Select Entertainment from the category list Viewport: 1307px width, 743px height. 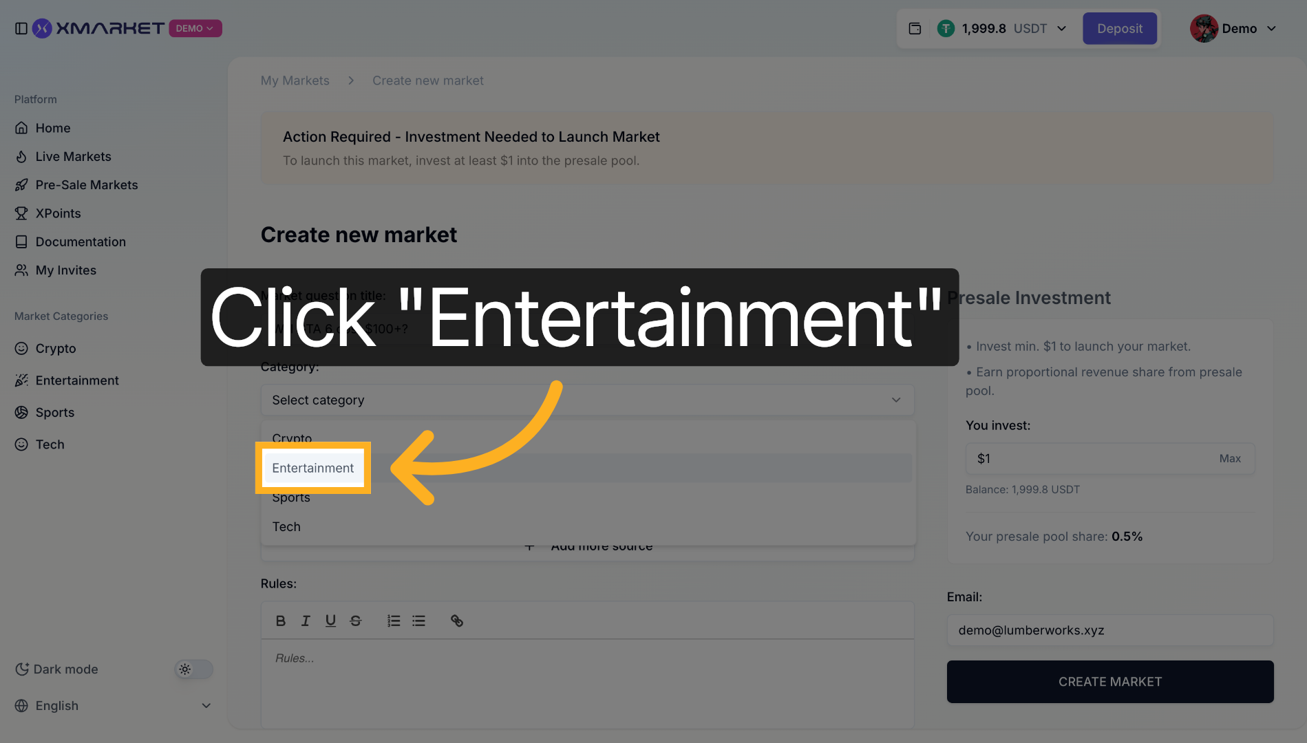(313, 468)
